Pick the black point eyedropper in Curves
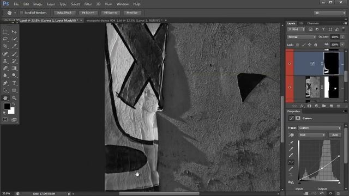Screen dimensions: 349x196 [291, 143]
